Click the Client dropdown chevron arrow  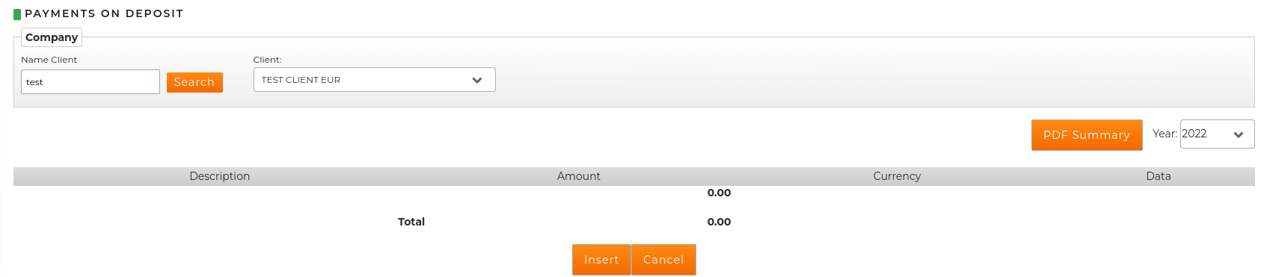477,80
